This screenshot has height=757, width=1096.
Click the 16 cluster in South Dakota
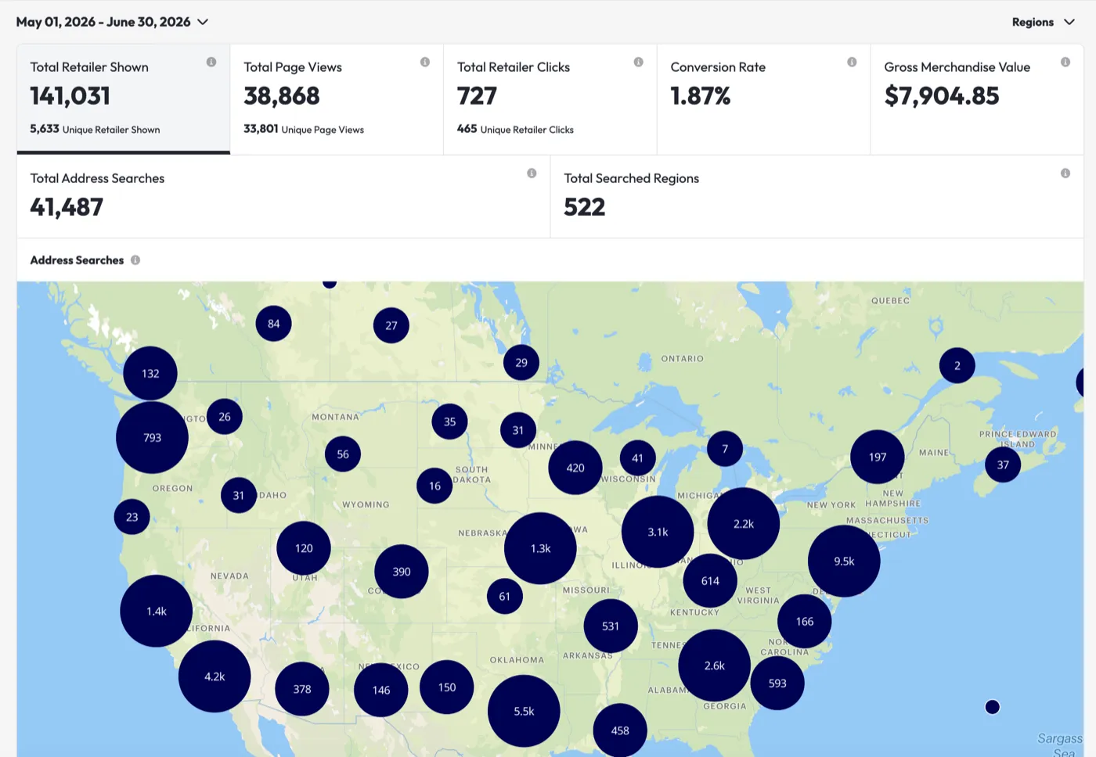click(434, 486)
